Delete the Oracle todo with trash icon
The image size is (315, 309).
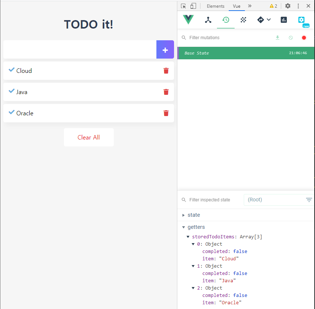(166, 113)
